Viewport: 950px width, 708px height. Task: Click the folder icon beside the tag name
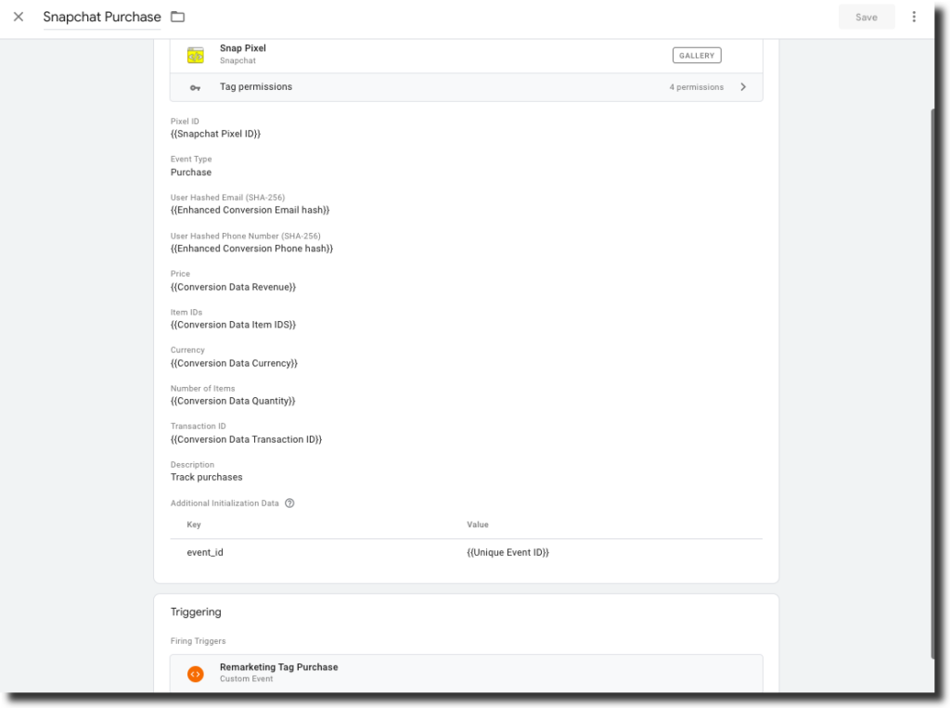pyautogui.click(x=177, y=17)
